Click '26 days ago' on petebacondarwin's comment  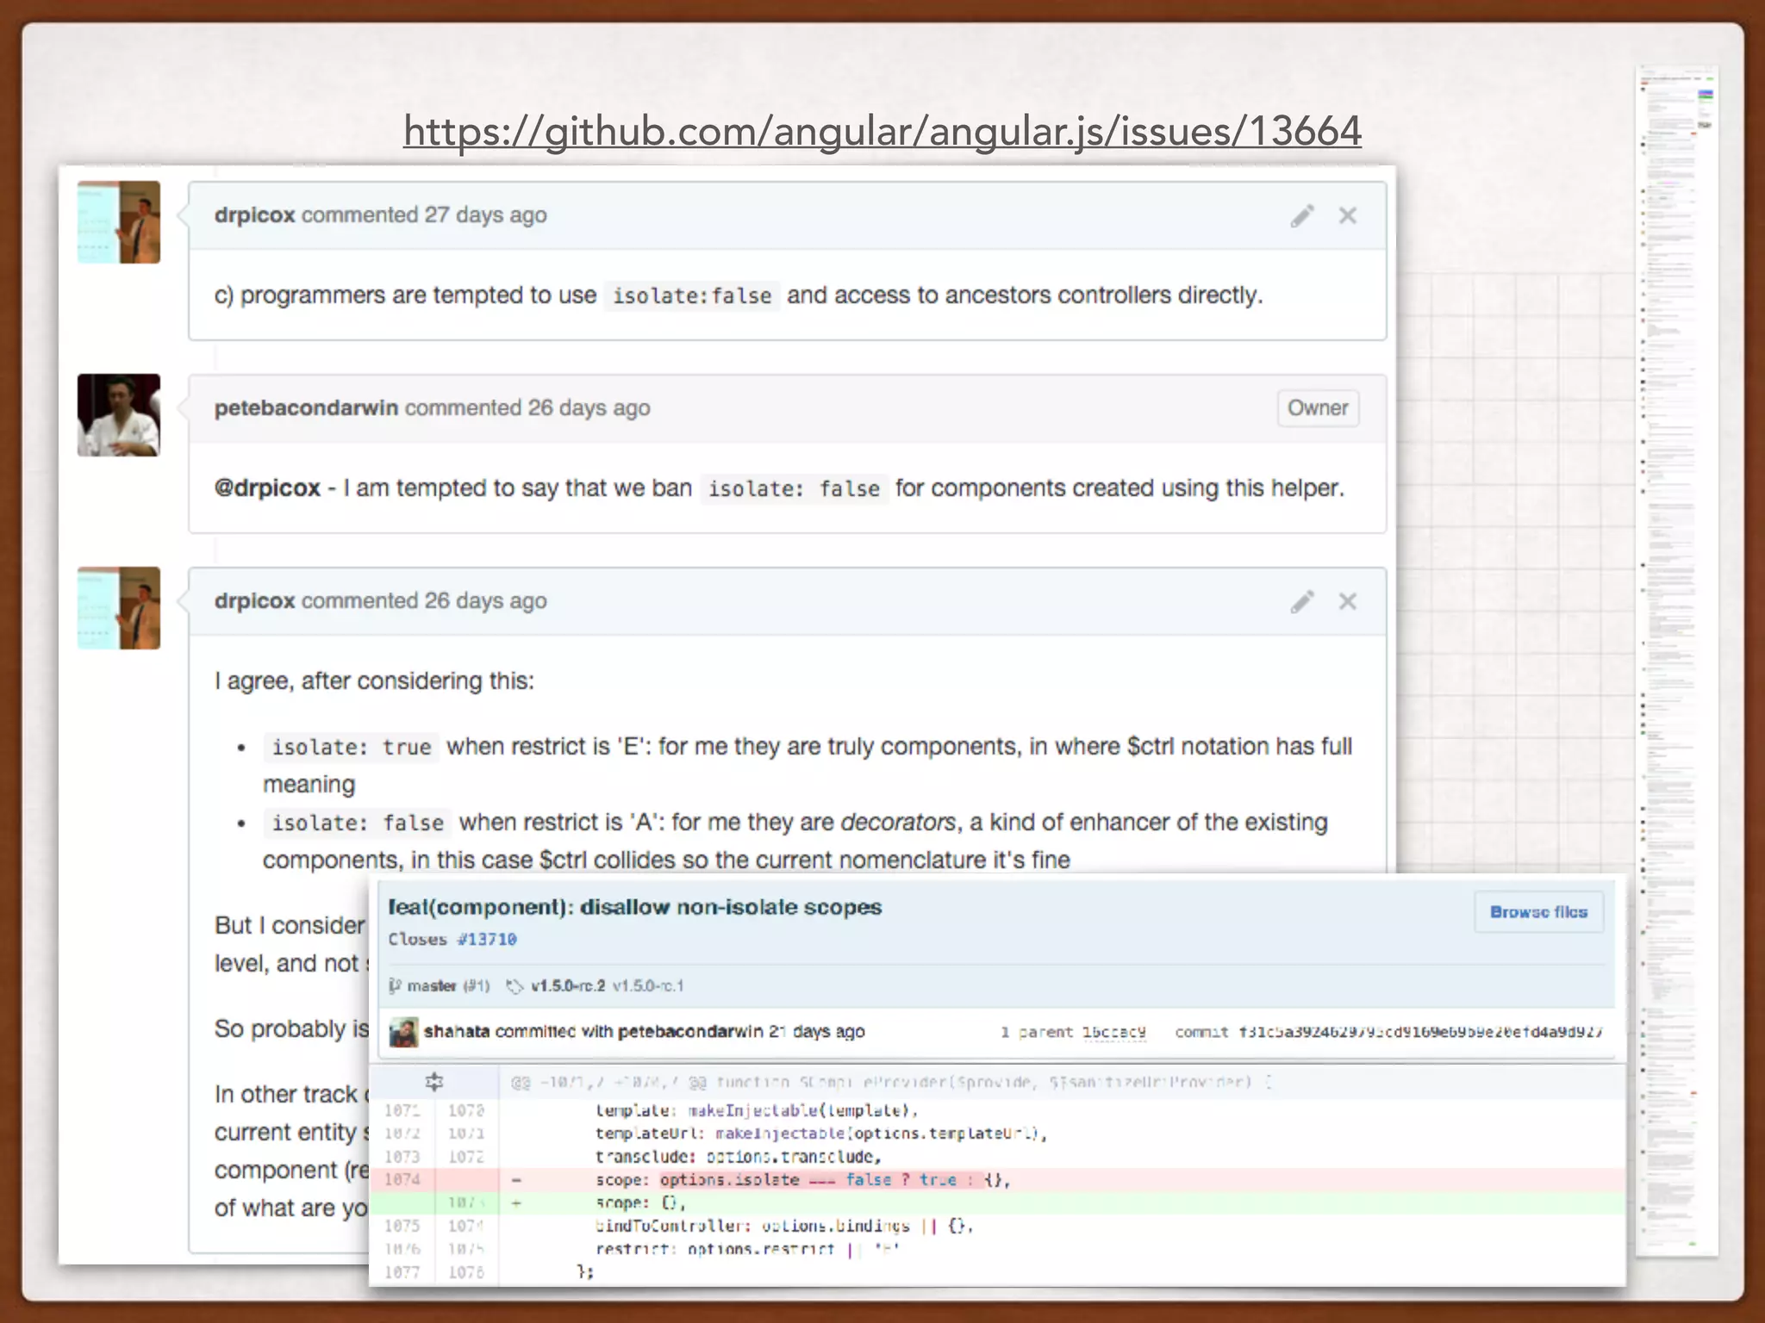coord(589,407)
